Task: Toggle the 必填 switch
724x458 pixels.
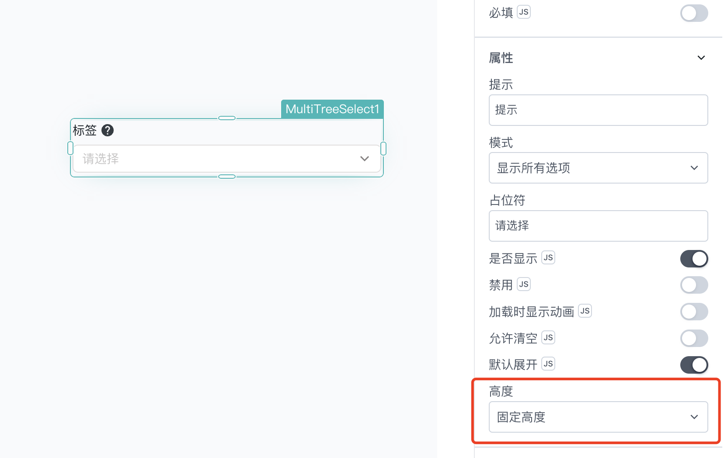Action: click(x=694, y=13)
